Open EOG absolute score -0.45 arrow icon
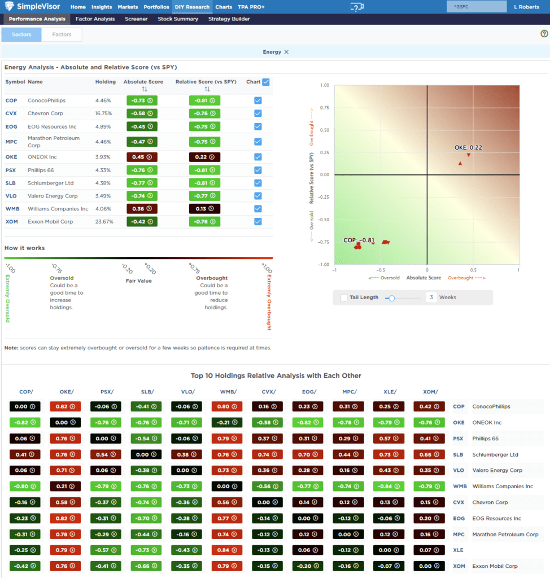This screenshot has height=578, width=550. point(150,126)
